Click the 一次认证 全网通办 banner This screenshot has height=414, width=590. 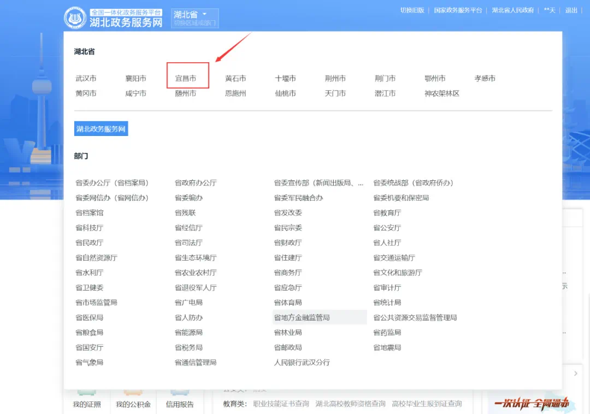click(532, 404)
